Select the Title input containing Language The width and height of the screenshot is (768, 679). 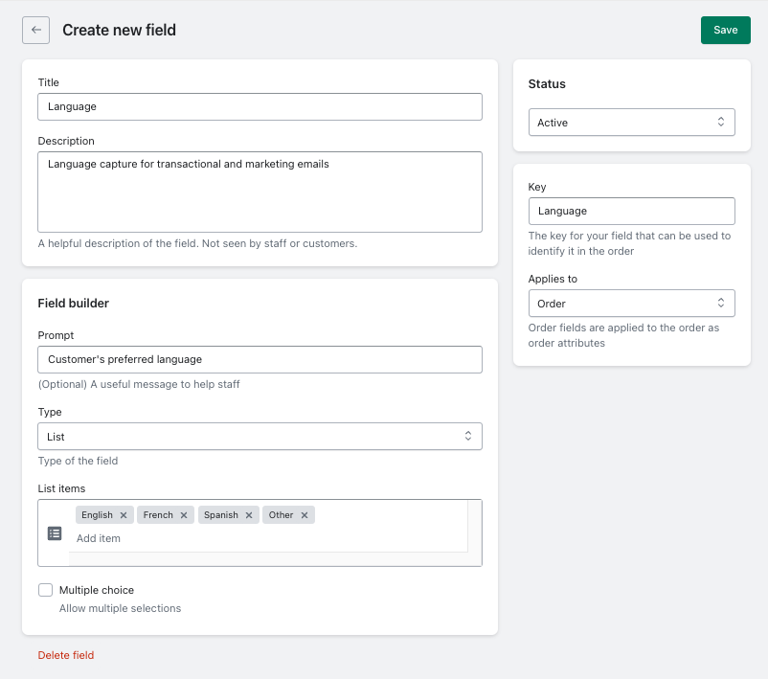(x=260, y=106)
